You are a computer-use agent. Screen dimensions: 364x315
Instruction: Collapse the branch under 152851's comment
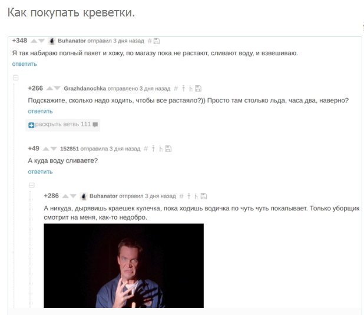32,185
